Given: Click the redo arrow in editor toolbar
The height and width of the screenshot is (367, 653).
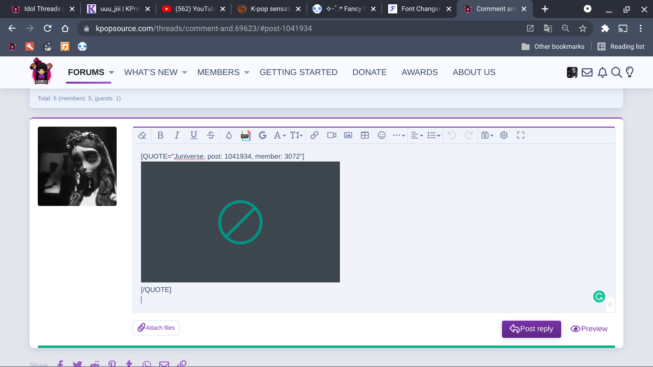Looking at the screenshot, I should point(469,135).
